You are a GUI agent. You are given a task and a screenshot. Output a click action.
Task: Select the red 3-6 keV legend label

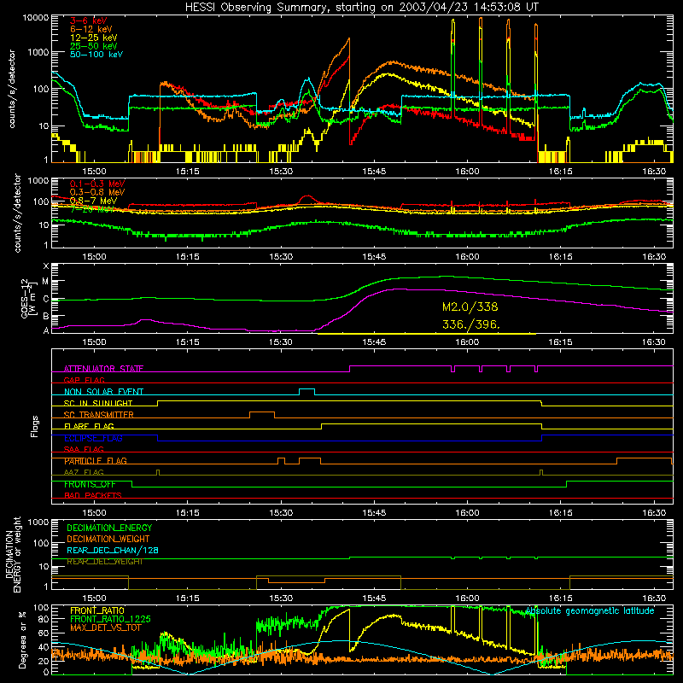coord(88,20)
